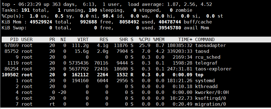Click the COMMAND column header
Image resolution: width=271 pixels, height=109 pixels.
(205, 40)
